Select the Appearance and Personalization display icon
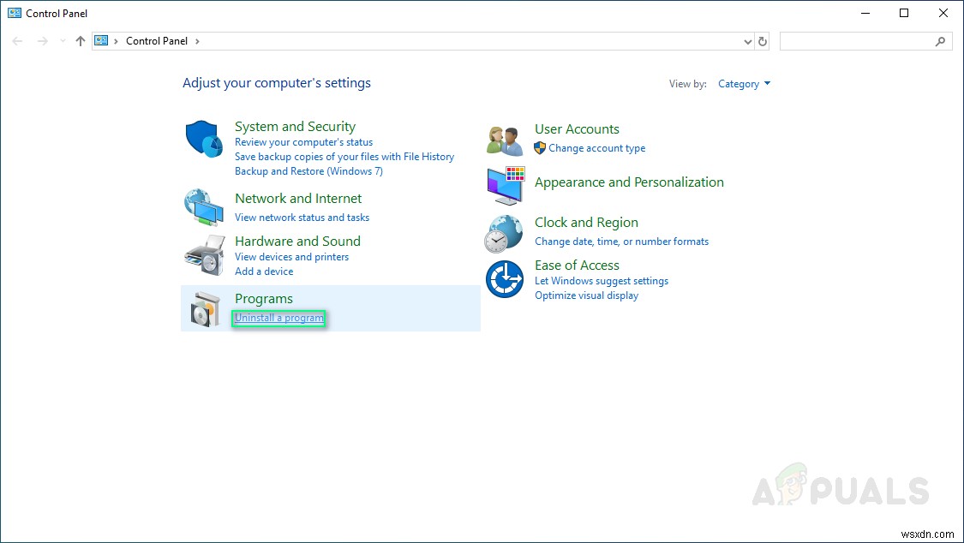This screenshot has width=964, height=543. tap(505, 185)
